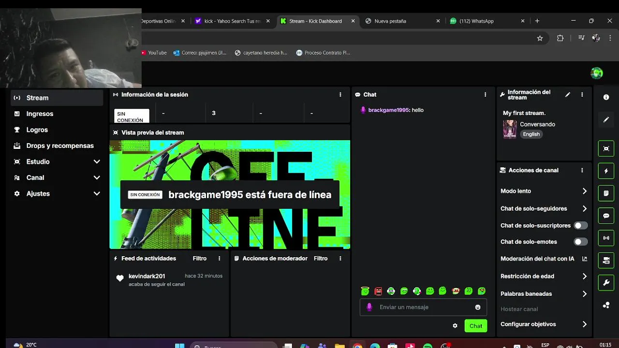
Task: Open cayetano heredia bookmark
Action: (x=261, y=53)
